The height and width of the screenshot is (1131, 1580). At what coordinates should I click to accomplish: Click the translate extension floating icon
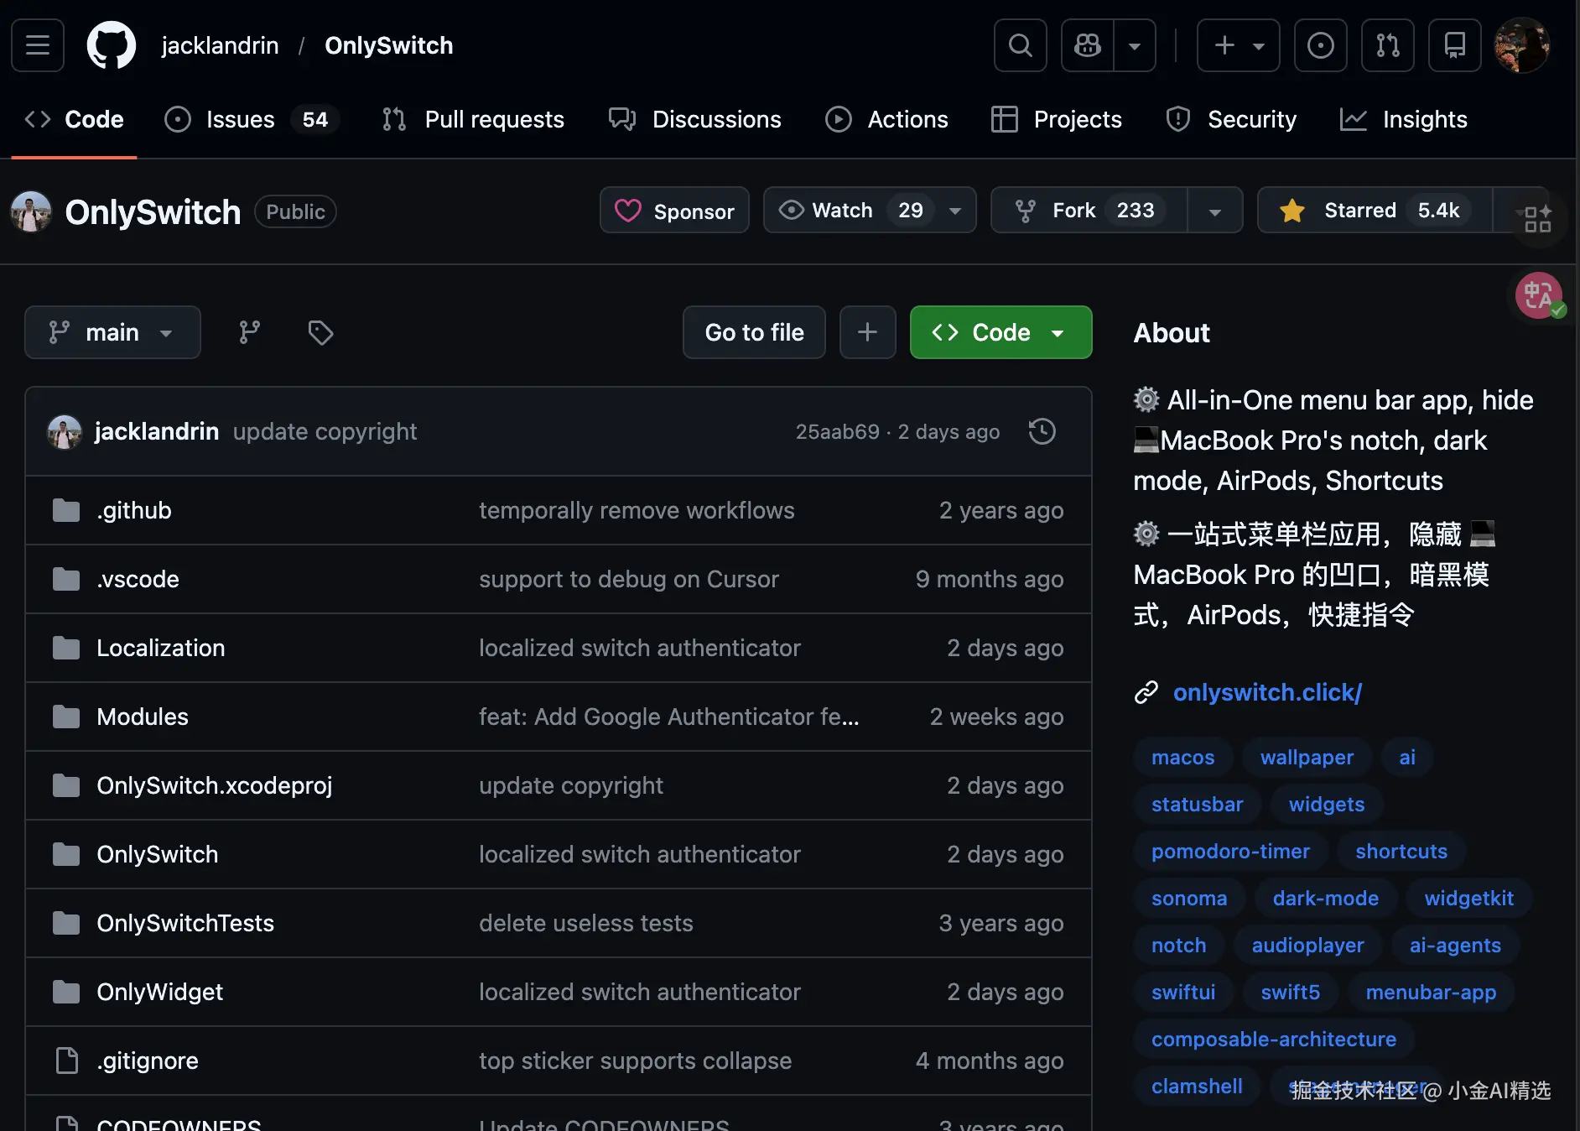1539,295
